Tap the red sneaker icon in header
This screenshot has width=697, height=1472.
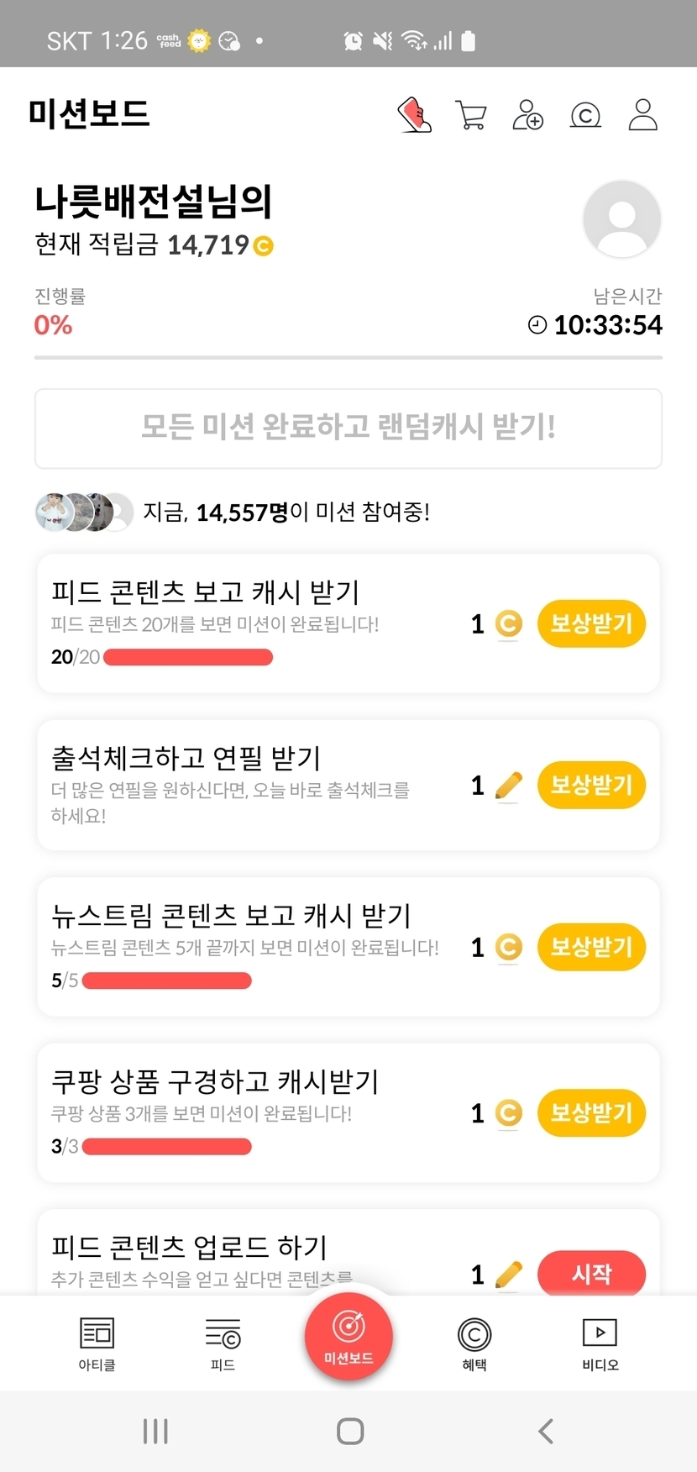point(414,115)
